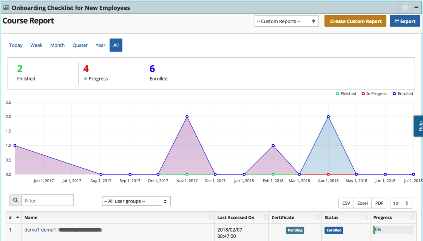Sort table by Progress column
This screenshot has height=241, width=423.
tap(393, 217)
